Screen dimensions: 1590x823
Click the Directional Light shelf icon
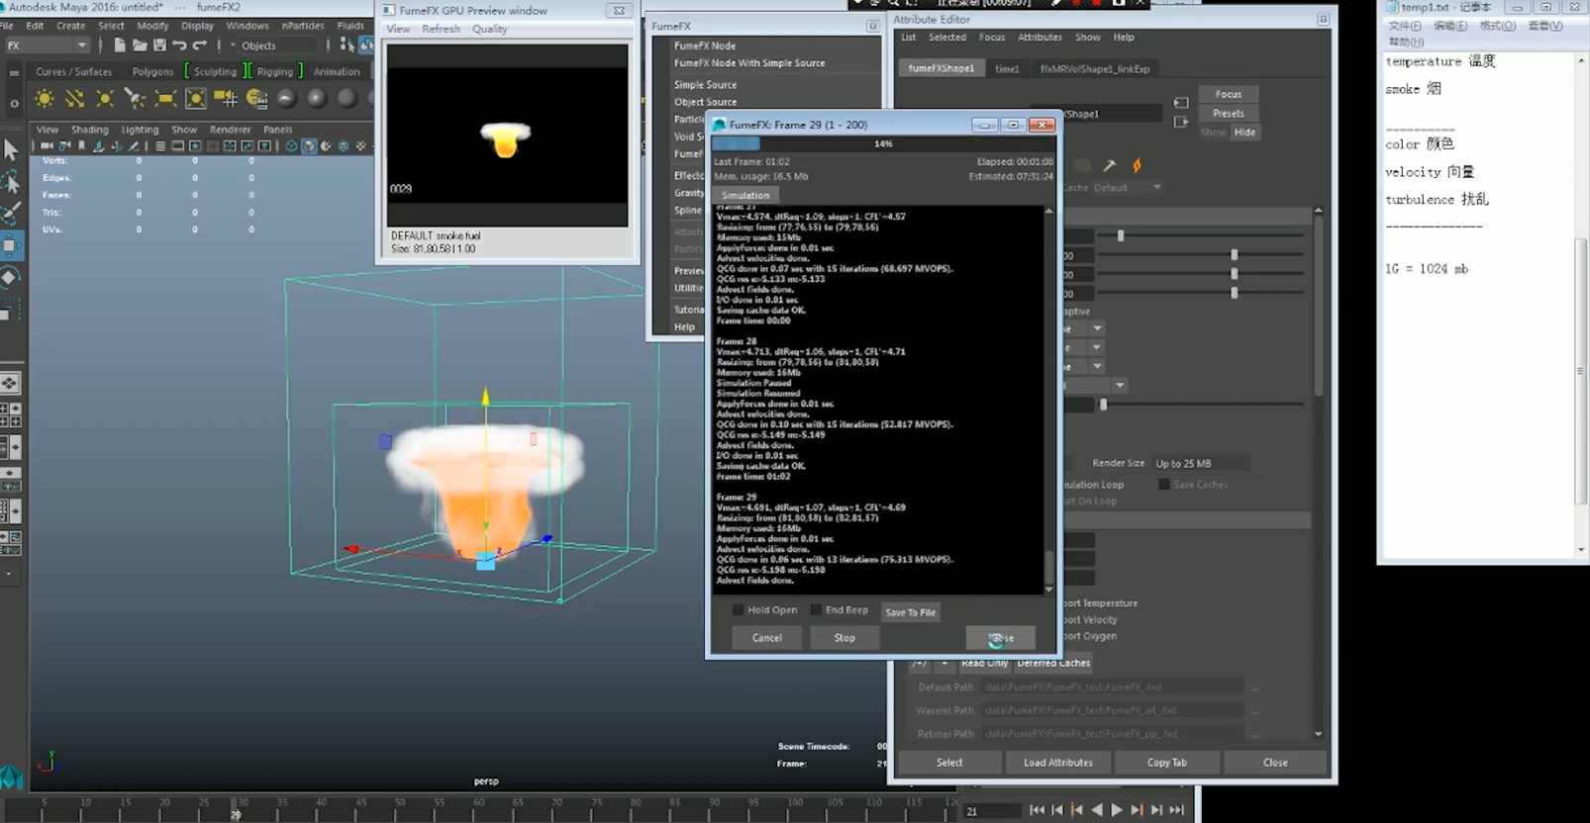(75, 98)
